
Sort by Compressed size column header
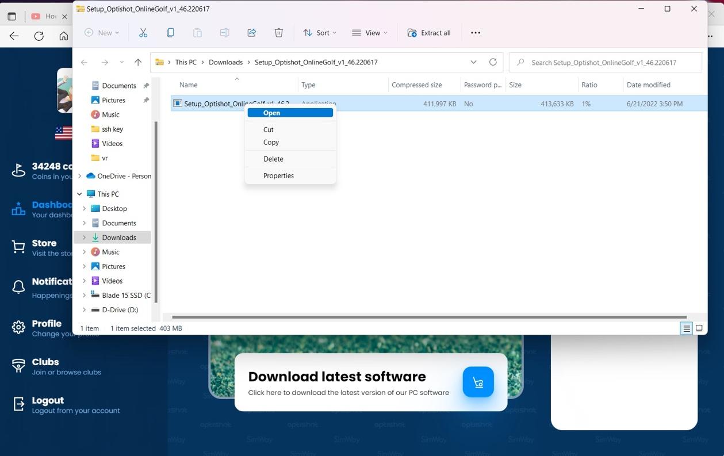tap(417, 85)
